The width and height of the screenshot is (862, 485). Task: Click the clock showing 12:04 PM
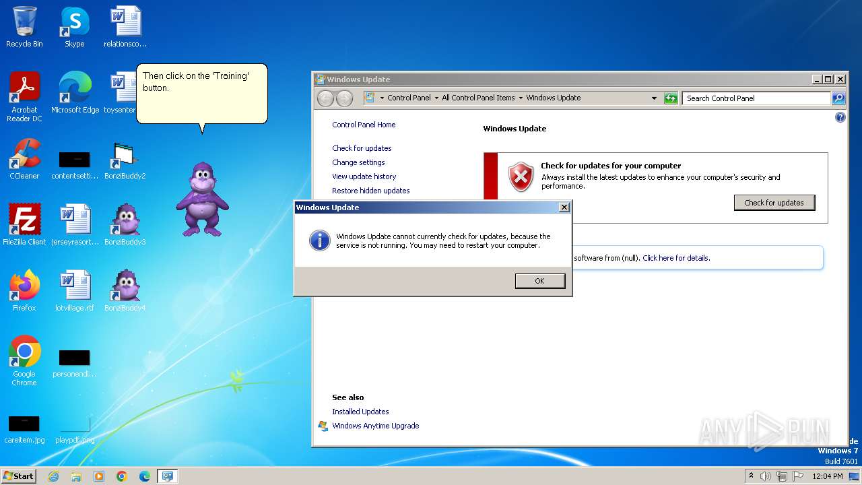tap(828, 476)
